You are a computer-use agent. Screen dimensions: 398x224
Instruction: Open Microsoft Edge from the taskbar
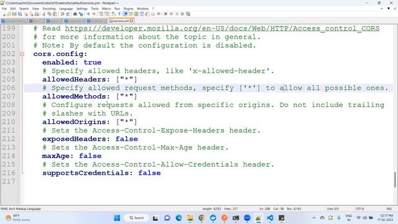coord(178,218)
